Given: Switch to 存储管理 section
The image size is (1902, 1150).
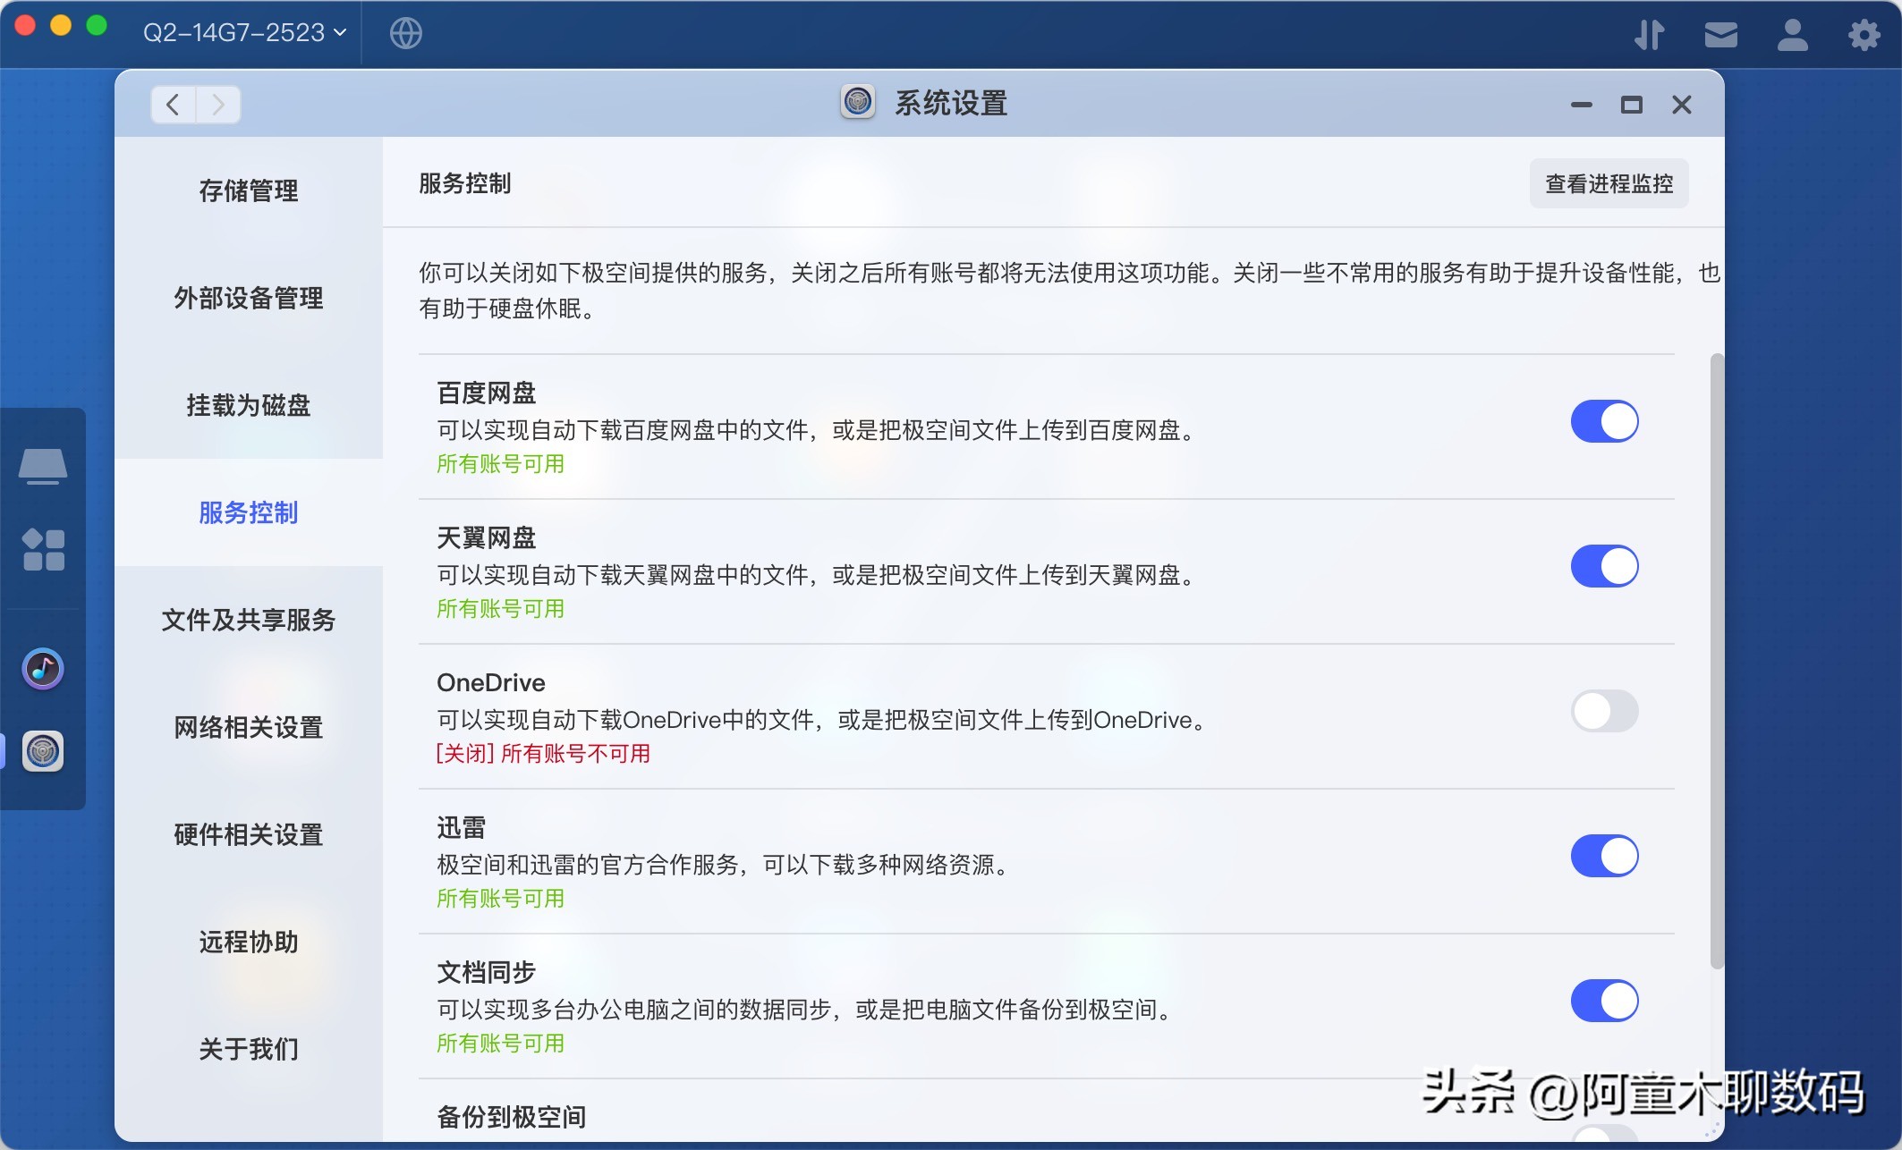Looking at the screenshot, I should [249, 190].
